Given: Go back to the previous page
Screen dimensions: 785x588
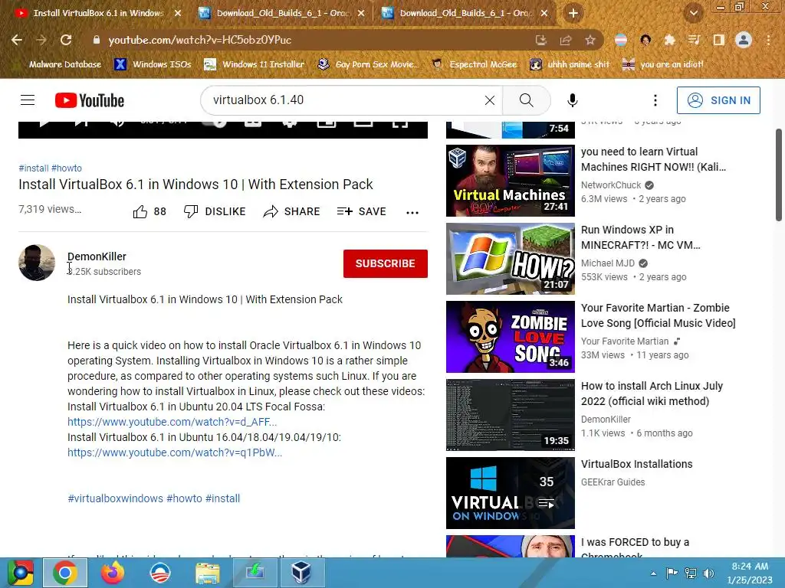Looking at the screenshot, I should (17, 40).
